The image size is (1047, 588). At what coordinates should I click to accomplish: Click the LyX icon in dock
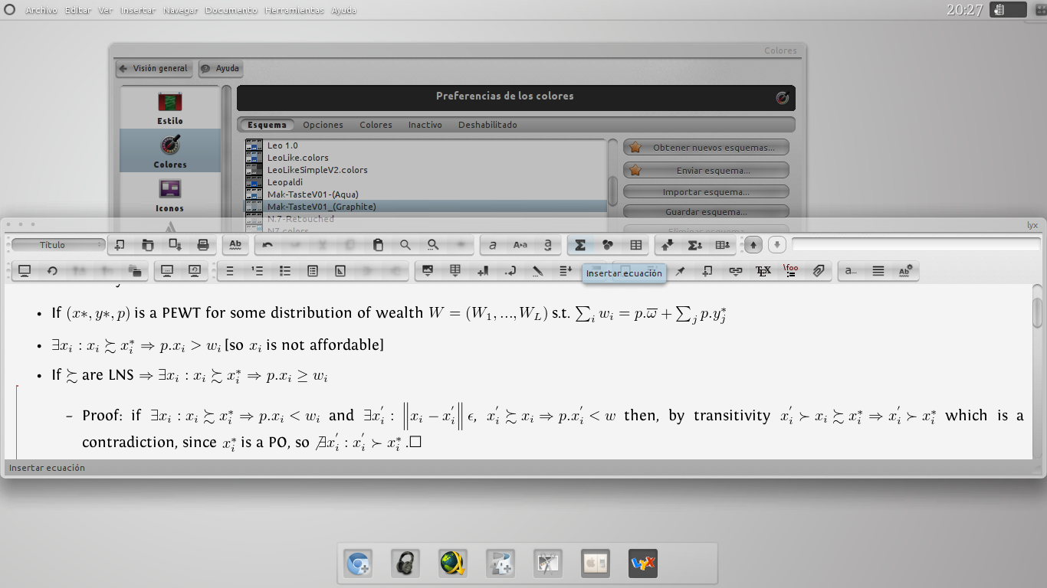(642, 564)
